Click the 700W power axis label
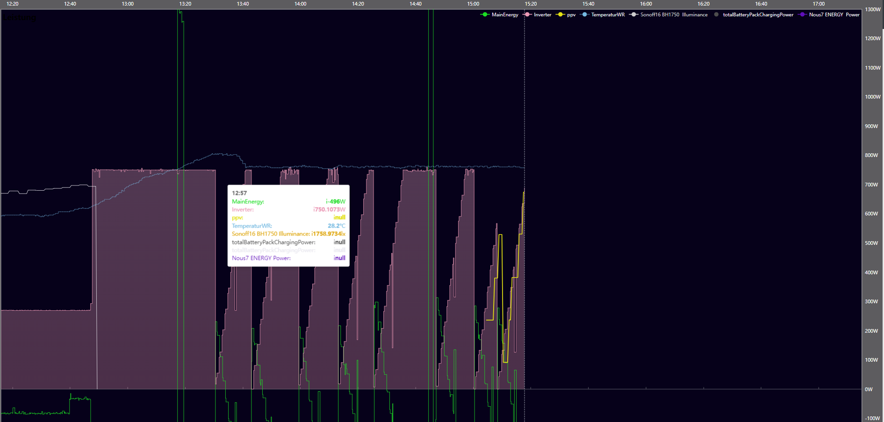Screen dimensions: 884x422 coord(871,185)
